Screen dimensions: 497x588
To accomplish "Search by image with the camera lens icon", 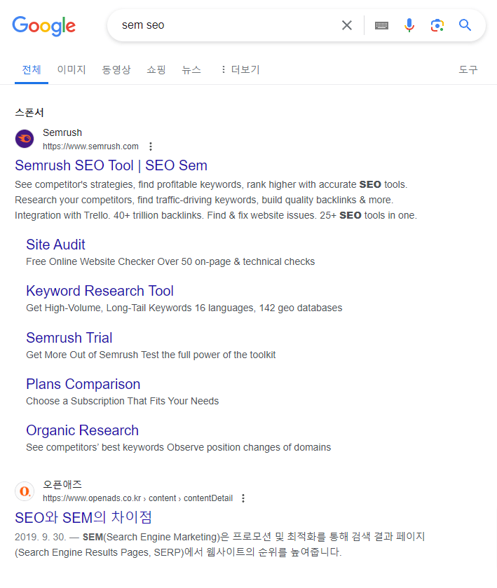I will pyautogui.click(x=437, y=25).
